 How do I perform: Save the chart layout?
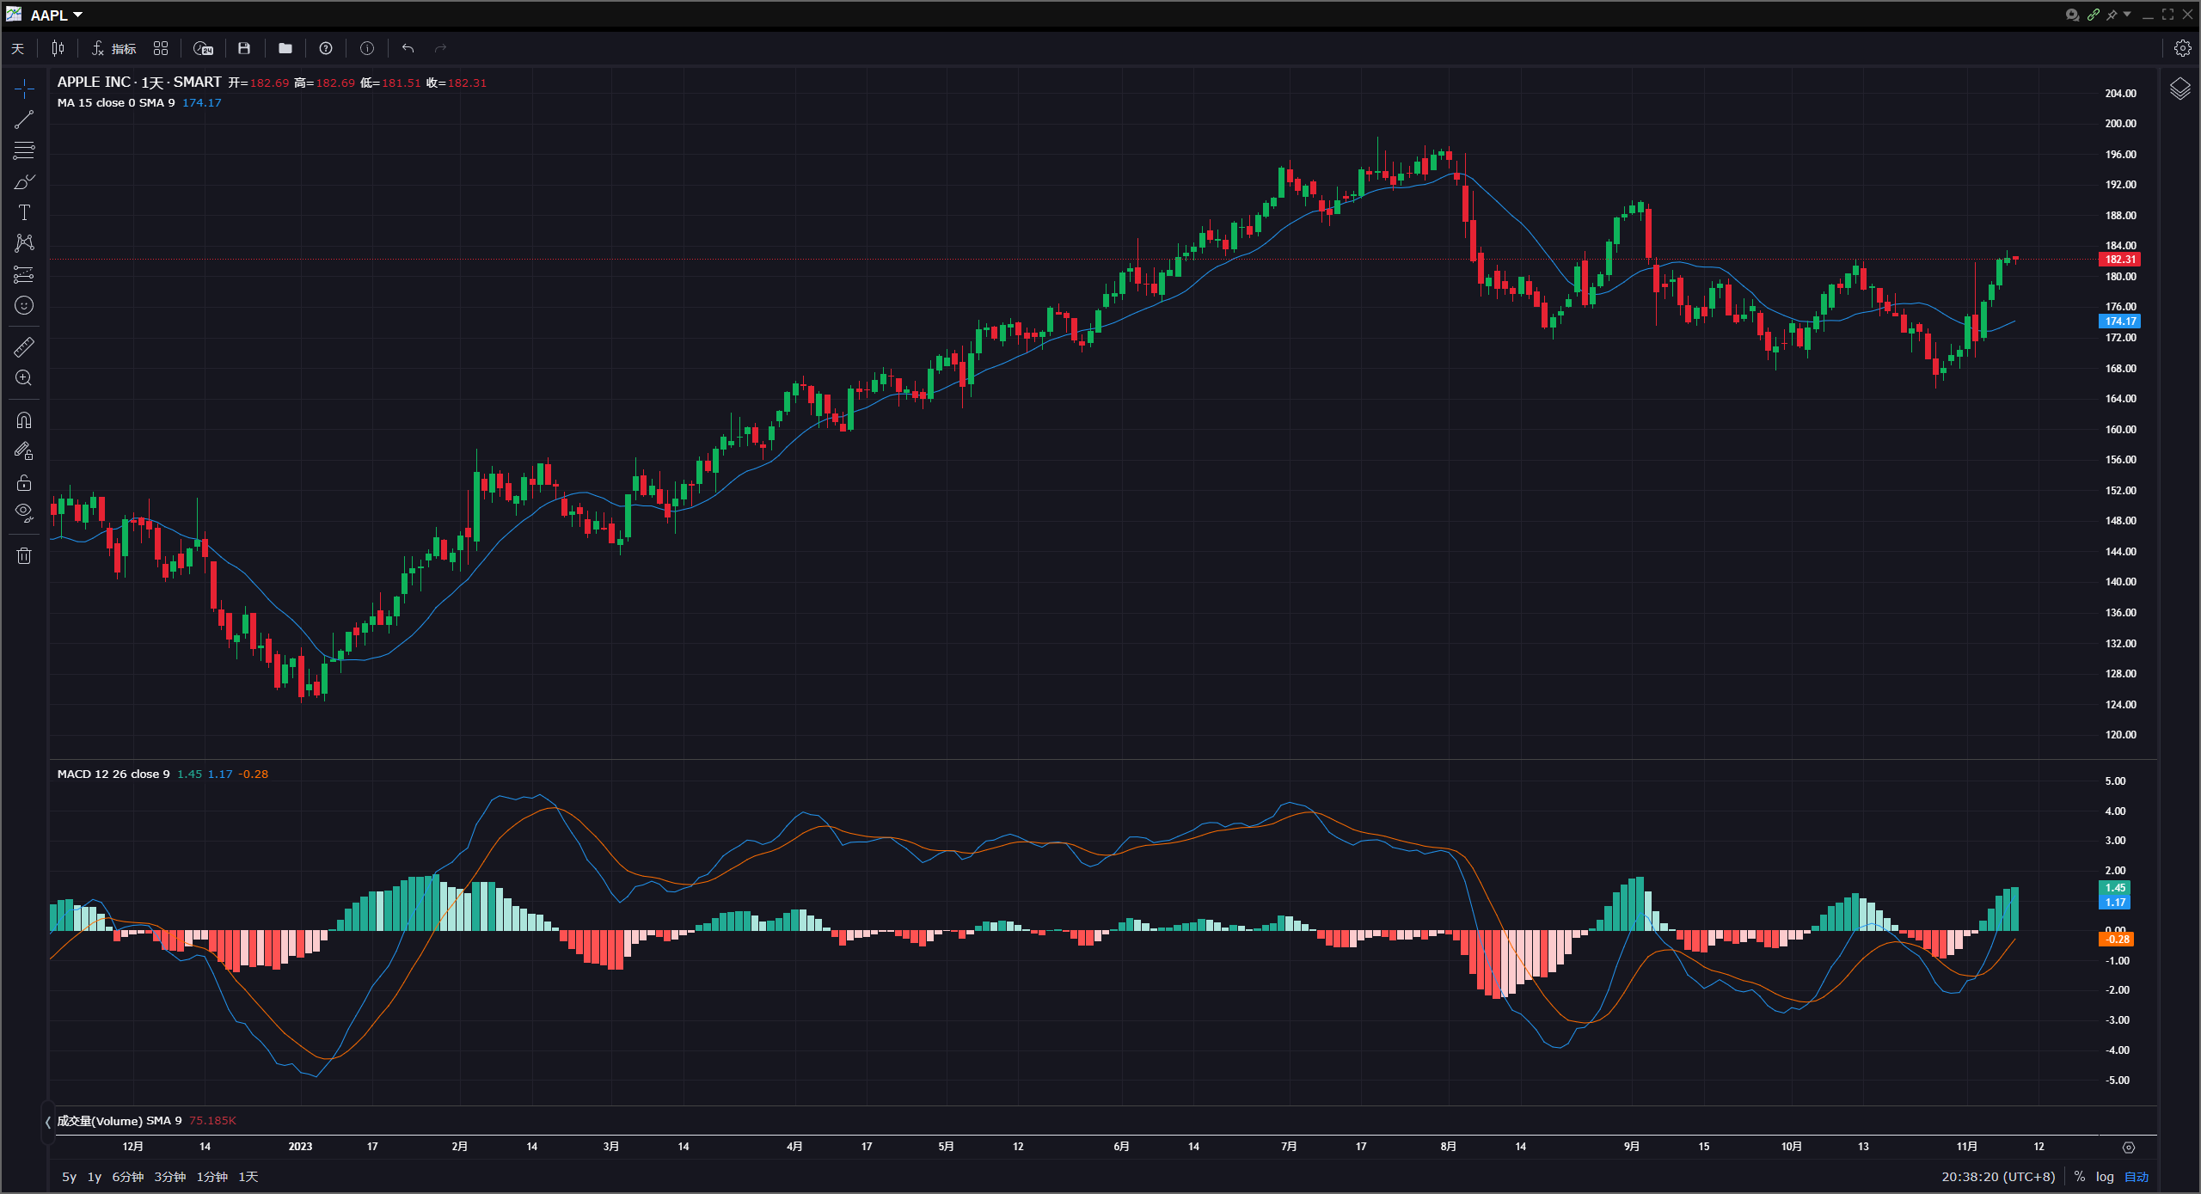pos(244,48)
